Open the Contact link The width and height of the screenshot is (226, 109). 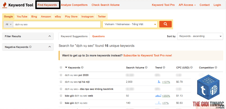click(x=205, y=5)
